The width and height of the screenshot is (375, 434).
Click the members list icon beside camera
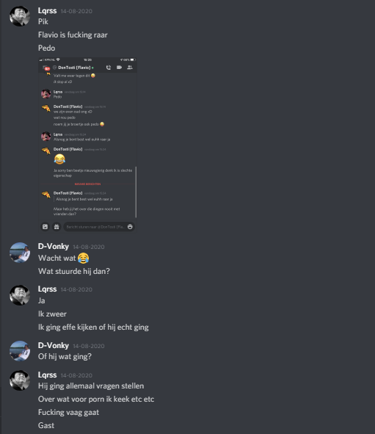[129, 68]
